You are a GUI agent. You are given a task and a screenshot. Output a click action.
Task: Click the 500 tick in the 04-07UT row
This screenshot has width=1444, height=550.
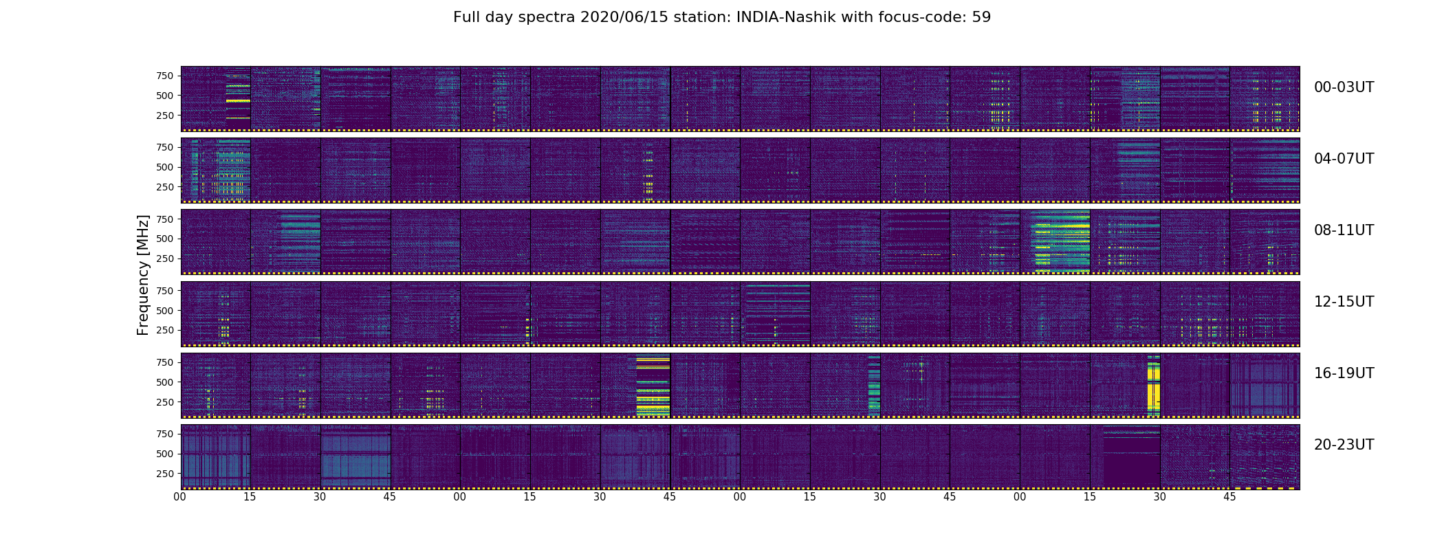tap(164, 167)
